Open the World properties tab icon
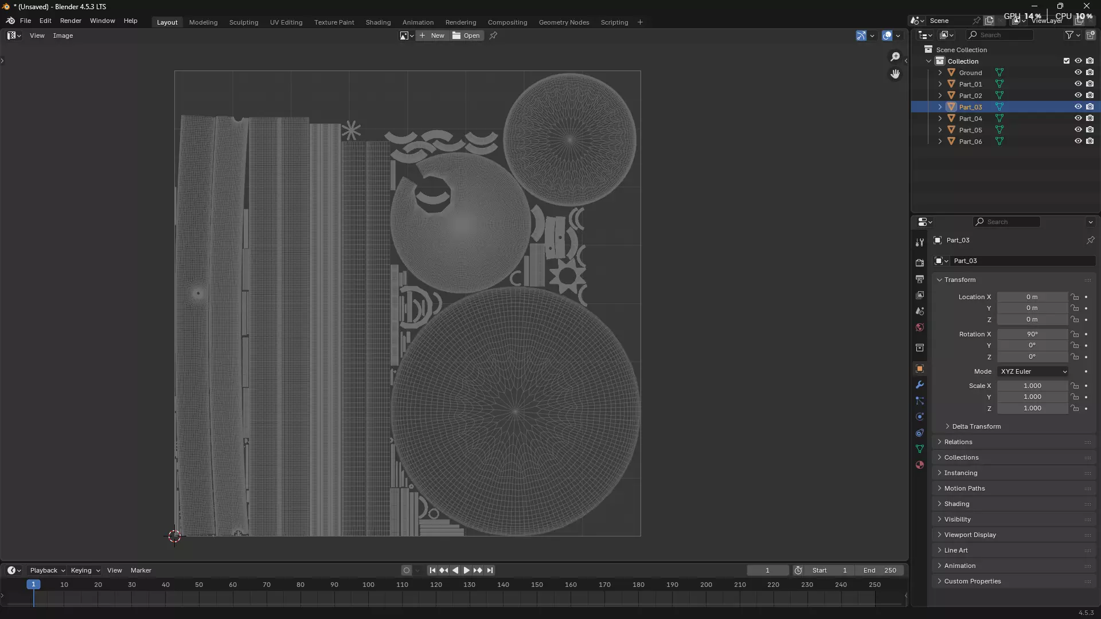 (920, 327)
